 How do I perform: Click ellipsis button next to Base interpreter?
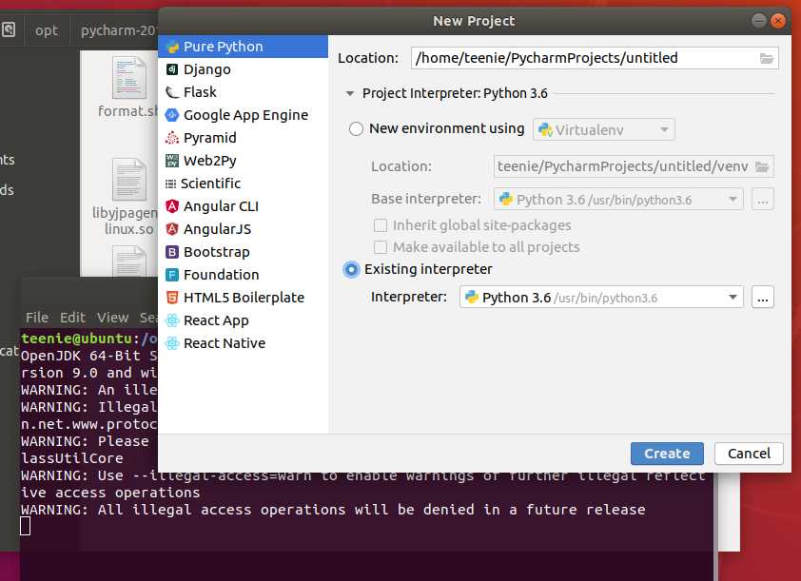click(x=763, y=200)
